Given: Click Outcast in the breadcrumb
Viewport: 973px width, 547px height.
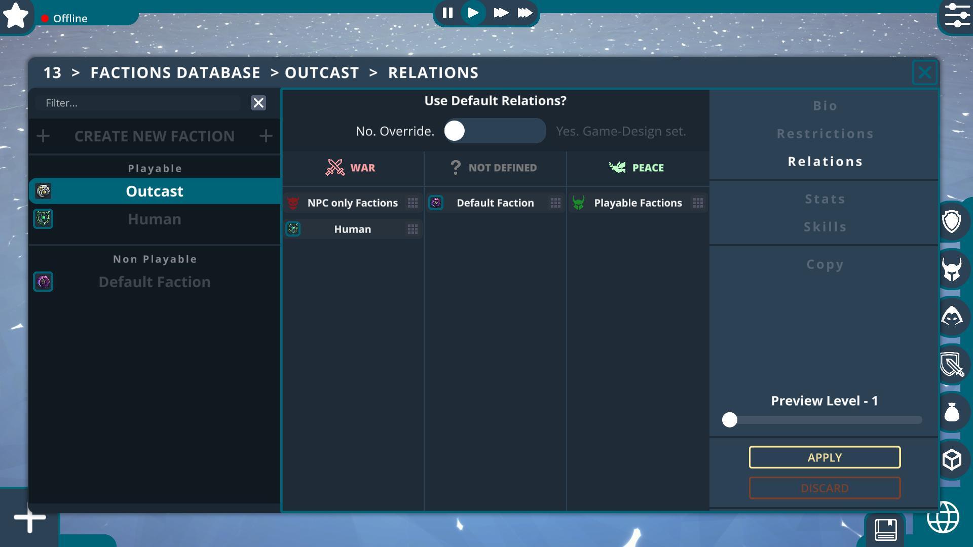Looking at the screenshot, I should pyautogui.click(x=322, y=73).
